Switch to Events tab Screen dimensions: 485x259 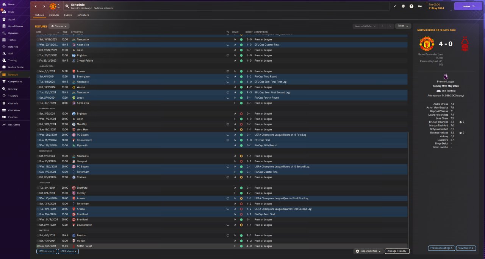68,15
